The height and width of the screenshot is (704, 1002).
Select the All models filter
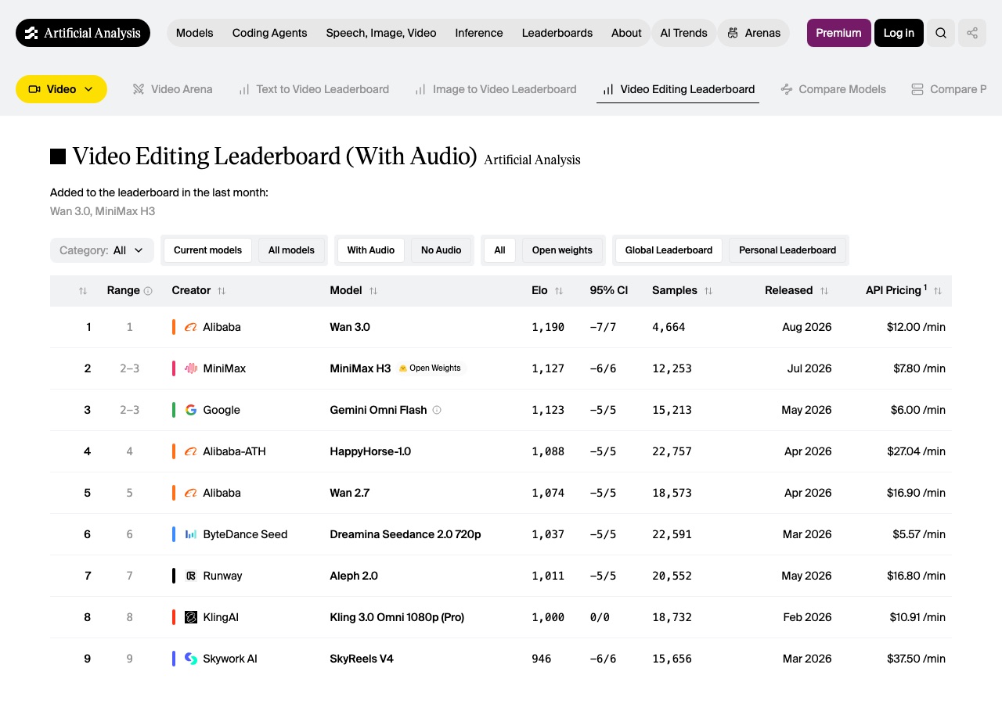tap(291, 250)
